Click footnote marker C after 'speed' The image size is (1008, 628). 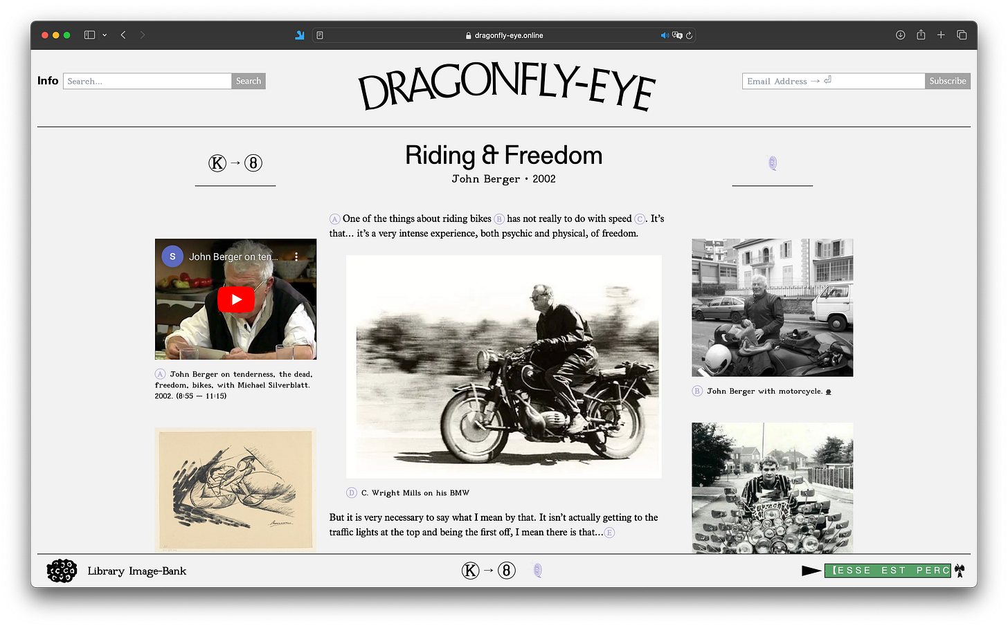[640, 219]
